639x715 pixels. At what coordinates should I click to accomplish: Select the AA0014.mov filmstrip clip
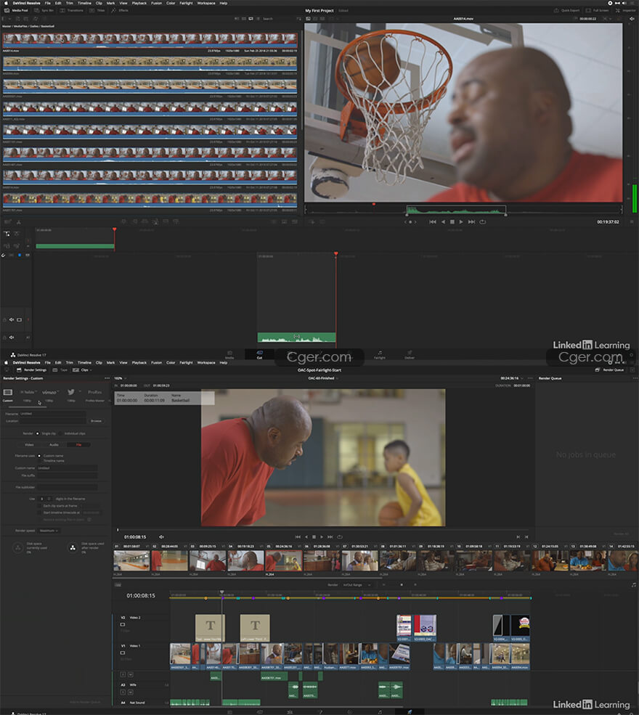point(150,41)
